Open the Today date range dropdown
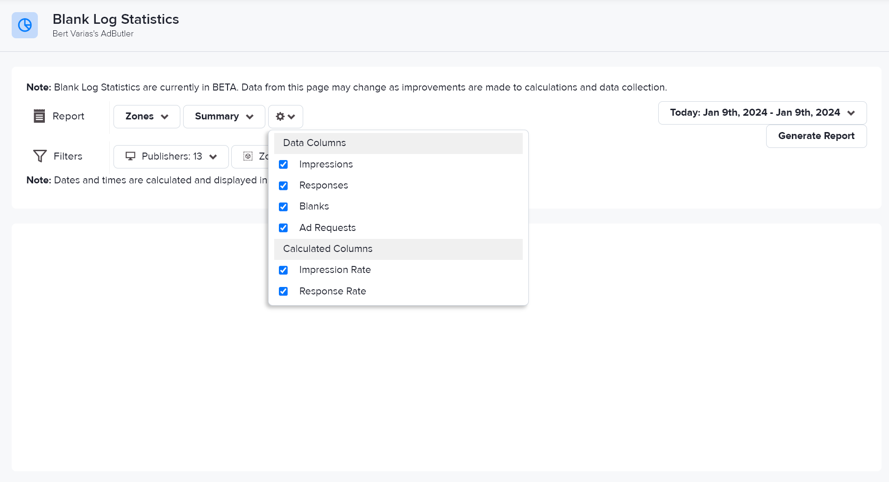 pos(762,113)
